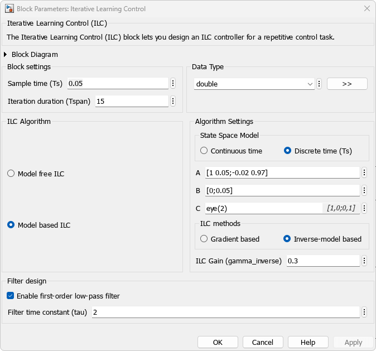The width and height of the screenshot is (376, 351).
Task: Click the Cancel button
Action: [263, 342]
